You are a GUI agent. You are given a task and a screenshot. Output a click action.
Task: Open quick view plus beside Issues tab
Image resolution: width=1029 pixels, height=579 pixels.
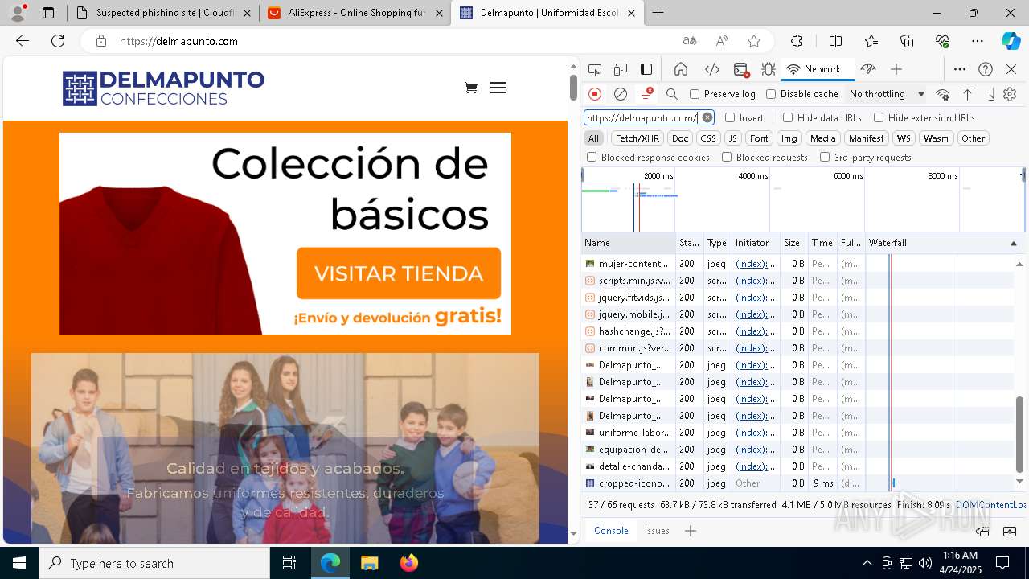tap(690, 531)
